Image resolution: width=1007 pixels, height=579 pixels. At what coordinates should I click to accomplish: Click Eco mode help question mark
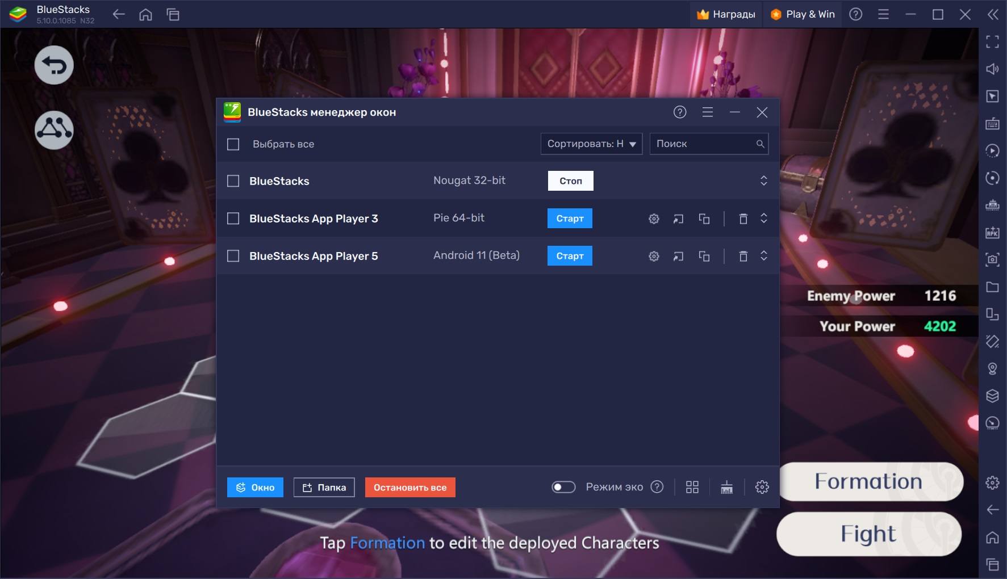click(x=657, y=487)
